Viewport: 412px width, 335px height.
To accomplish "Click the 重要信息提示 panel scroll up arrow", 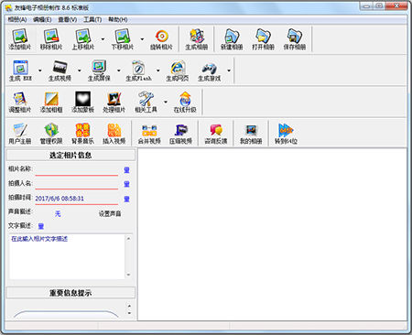I will [x=129, y=306].
